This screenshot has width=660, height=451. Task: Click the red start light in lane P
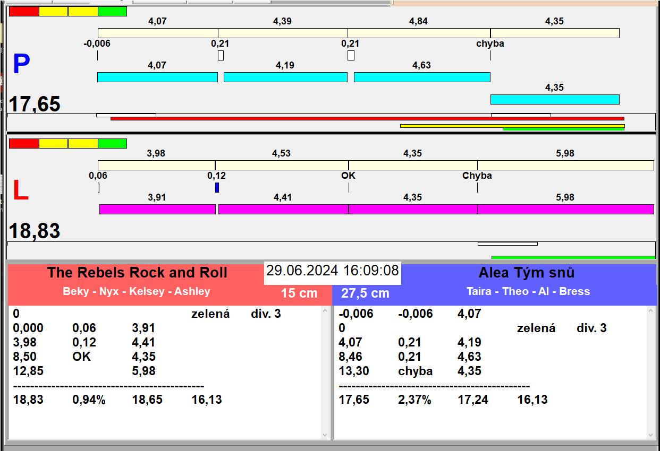(x=24, y=12)
